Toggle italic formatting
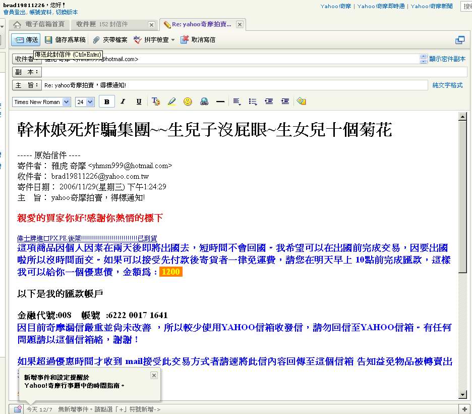Image resolution: width=472 pixels, height=414 pixels. click(123, 101)
